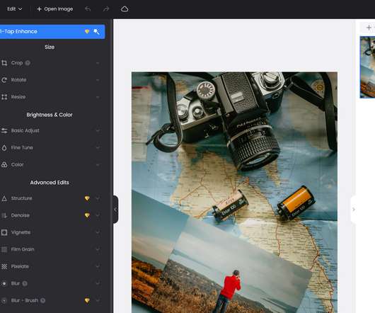
Task: Click the premium diamond next to Blur - Brush
Action: pyautogui.click(x=87, y=300)
